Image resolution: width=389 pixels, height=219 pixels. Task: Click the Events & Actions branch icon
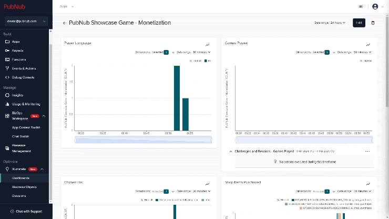[7, 68]
